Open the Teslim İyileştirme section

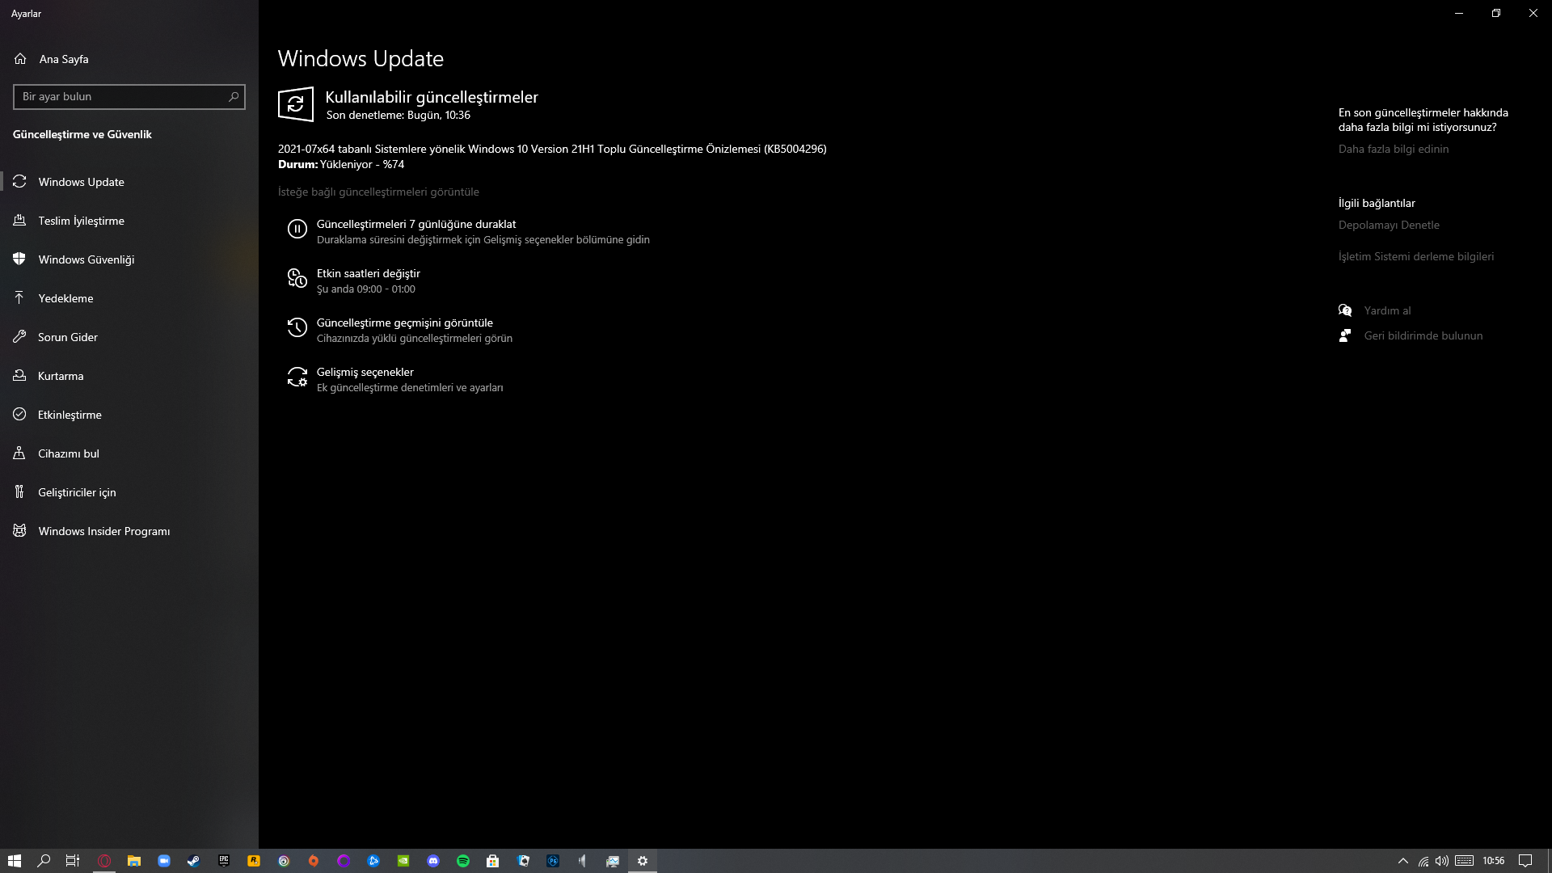[81, 221]
